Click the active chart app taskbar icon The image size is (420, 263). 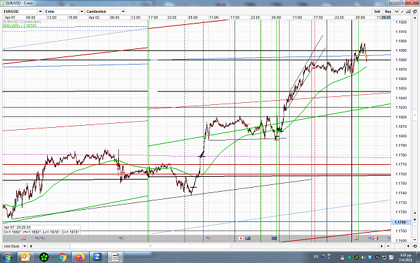(115, 258)
